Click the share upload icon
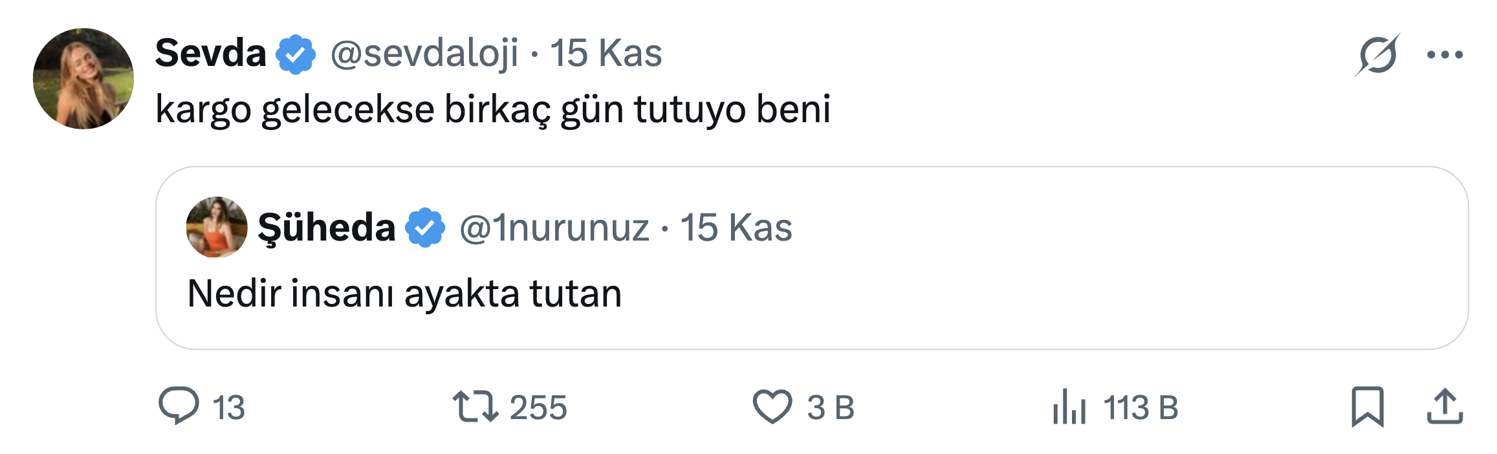Viewport: 1497px width, 454px height. (x=1445, y=407)
